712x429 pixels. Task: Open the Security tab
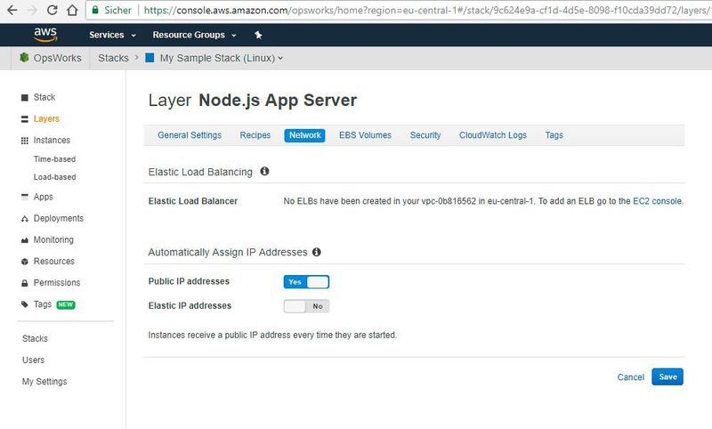pos(425,135)
